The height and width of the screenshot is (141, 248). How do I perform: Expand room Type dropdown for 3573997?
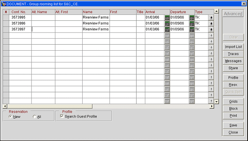click(x=211, y=29)
